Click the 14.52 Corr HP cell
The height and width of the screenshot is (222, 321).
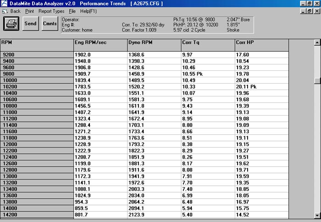click(x=262, y=215)
